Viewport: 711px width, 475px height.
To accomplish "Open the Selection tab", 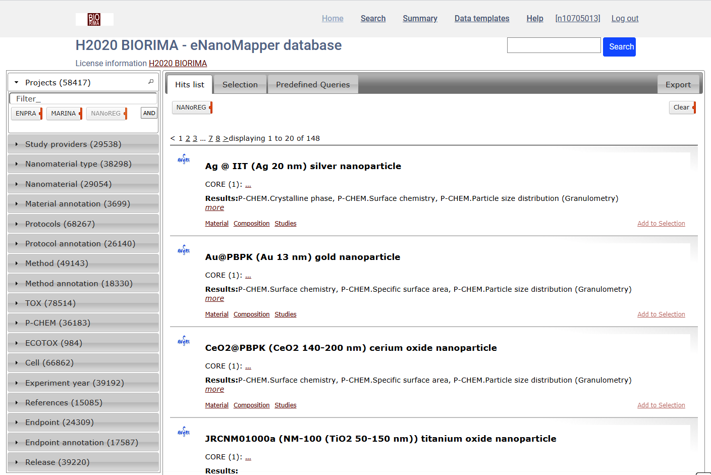I will pyautogui.click(x=240, y=85).
